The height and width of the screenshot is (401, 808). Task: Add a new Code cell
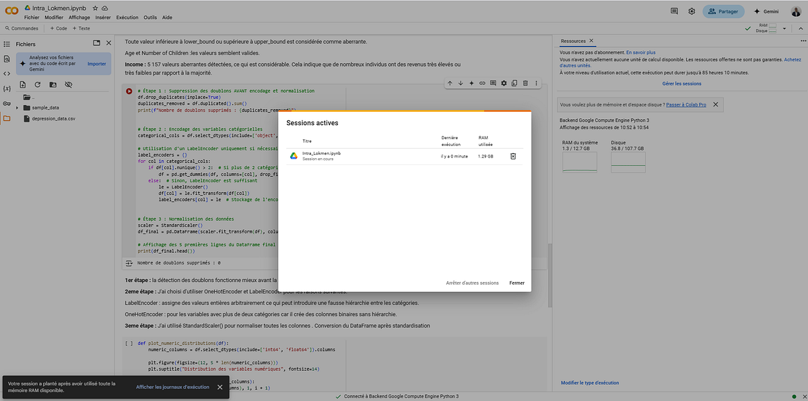(x=57, y=28)
